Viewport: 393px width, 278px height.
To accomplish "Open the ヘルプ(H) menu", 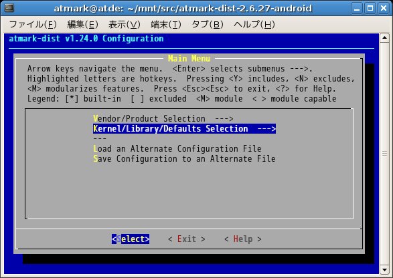I will (x=254, y=24).
